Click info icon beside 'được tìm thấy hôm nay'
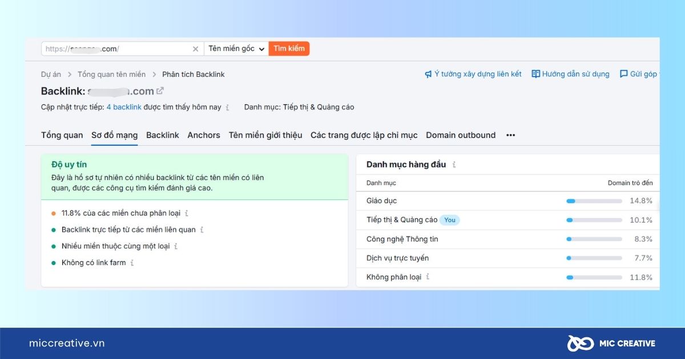685x359 pixels. tap(227, 107)
